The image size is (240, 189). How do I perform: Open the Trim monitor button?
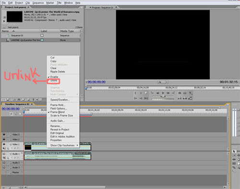[190, 98]
